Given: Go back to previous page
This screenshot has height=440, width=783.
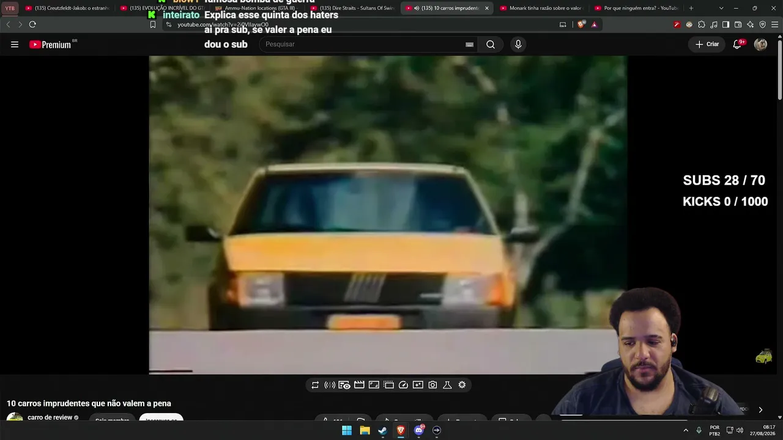Looking at the screenshot, I should (x=8, y=24).
